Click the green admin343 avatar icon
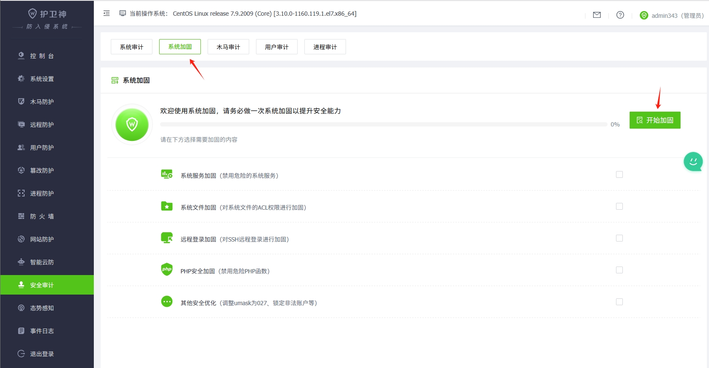The image size is (709, 368). tap(644, 15)
